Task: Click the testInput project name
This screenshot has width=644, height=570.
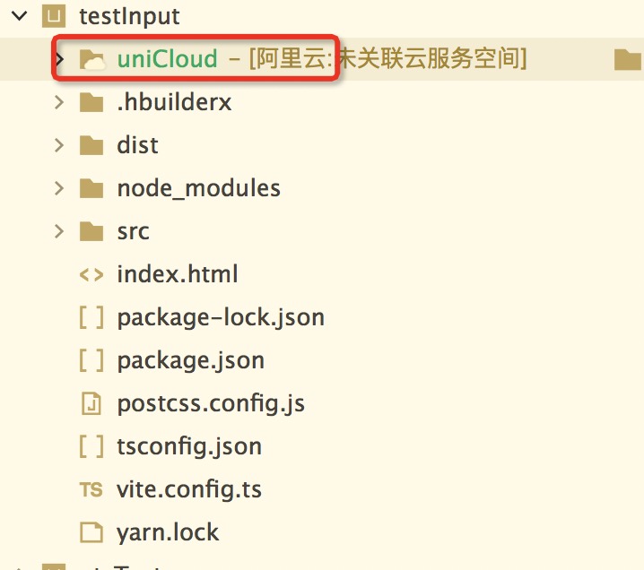Action: 129,16
